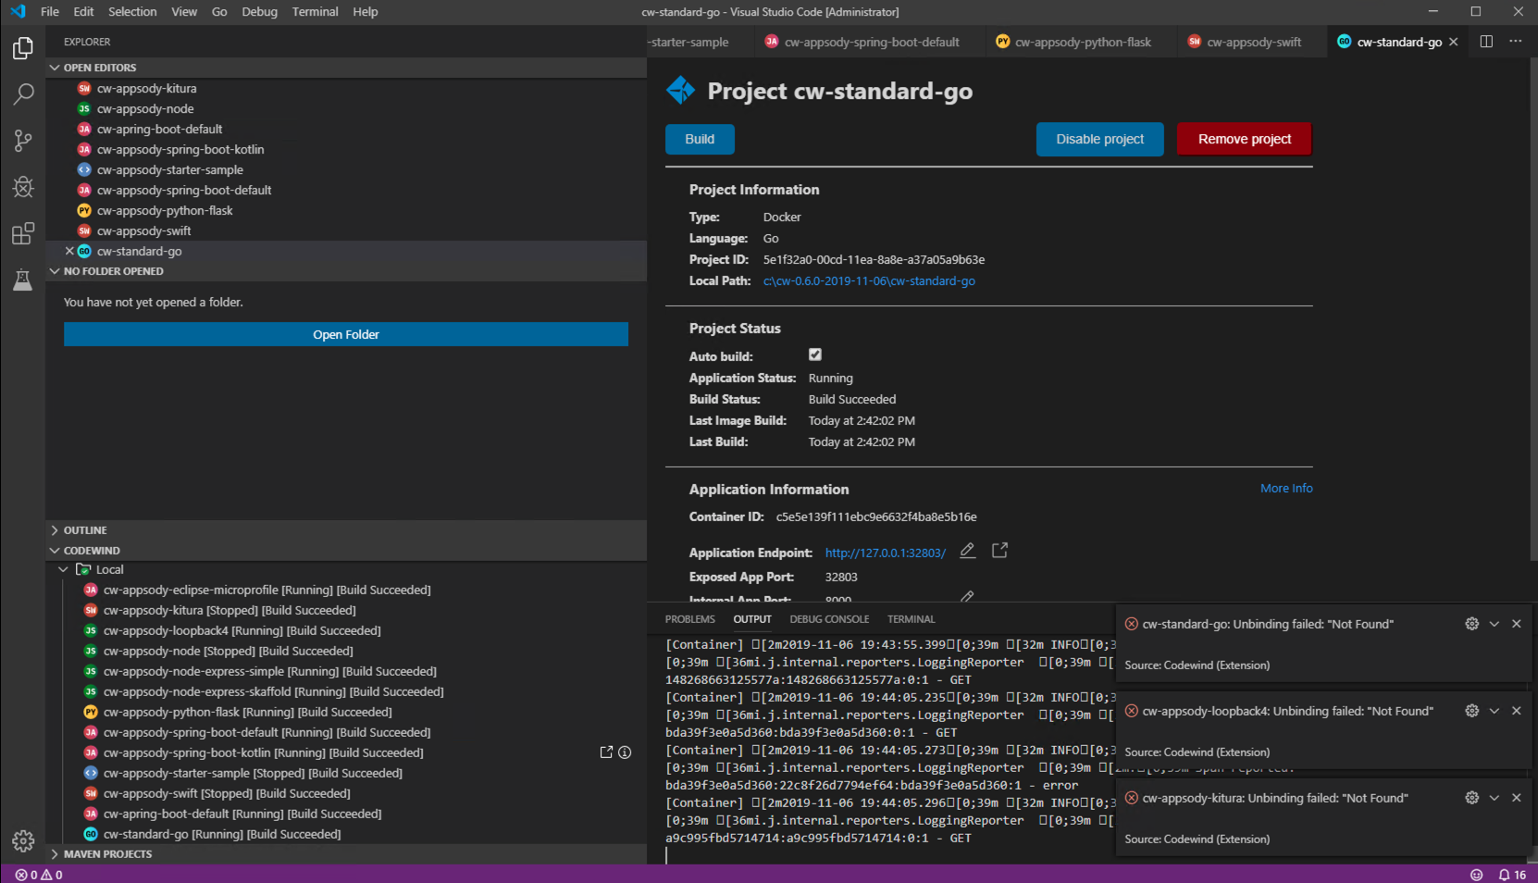Toggle the Auto build checkbox
This screenshot has height=883, width=1538.
(x=814, y=354)
